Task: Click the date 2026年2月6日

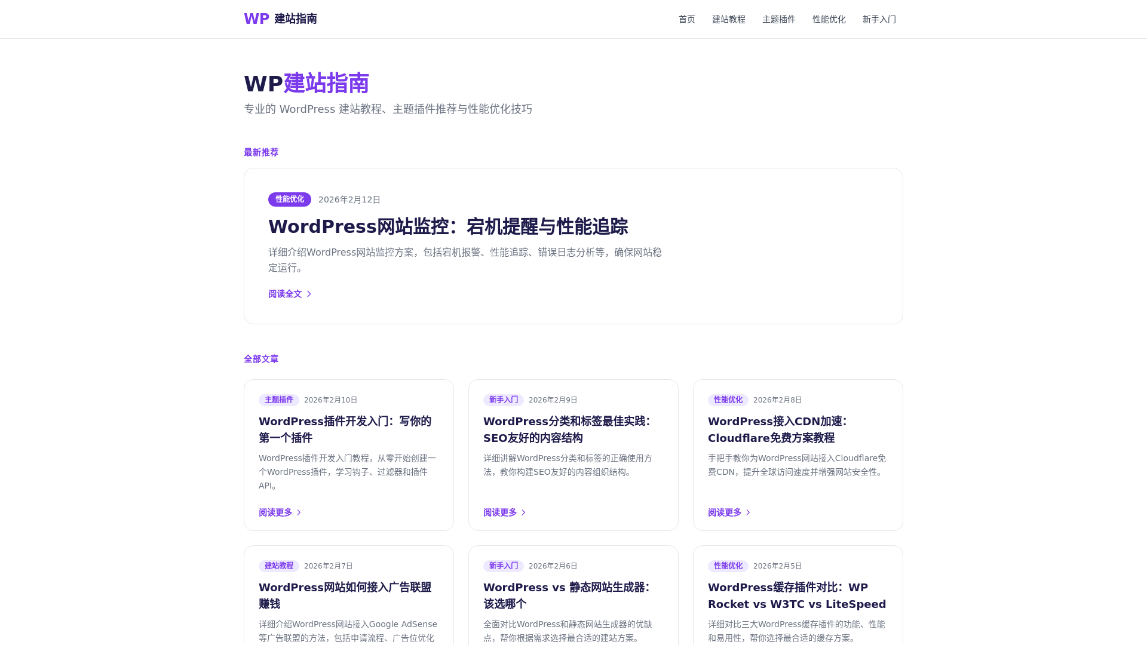Action: tap(553, 566)
